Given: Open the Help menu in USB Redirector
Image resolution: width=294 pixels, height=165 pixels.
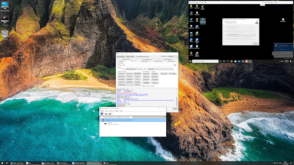Looking at the screenshot, I should (x=121, y=111).
